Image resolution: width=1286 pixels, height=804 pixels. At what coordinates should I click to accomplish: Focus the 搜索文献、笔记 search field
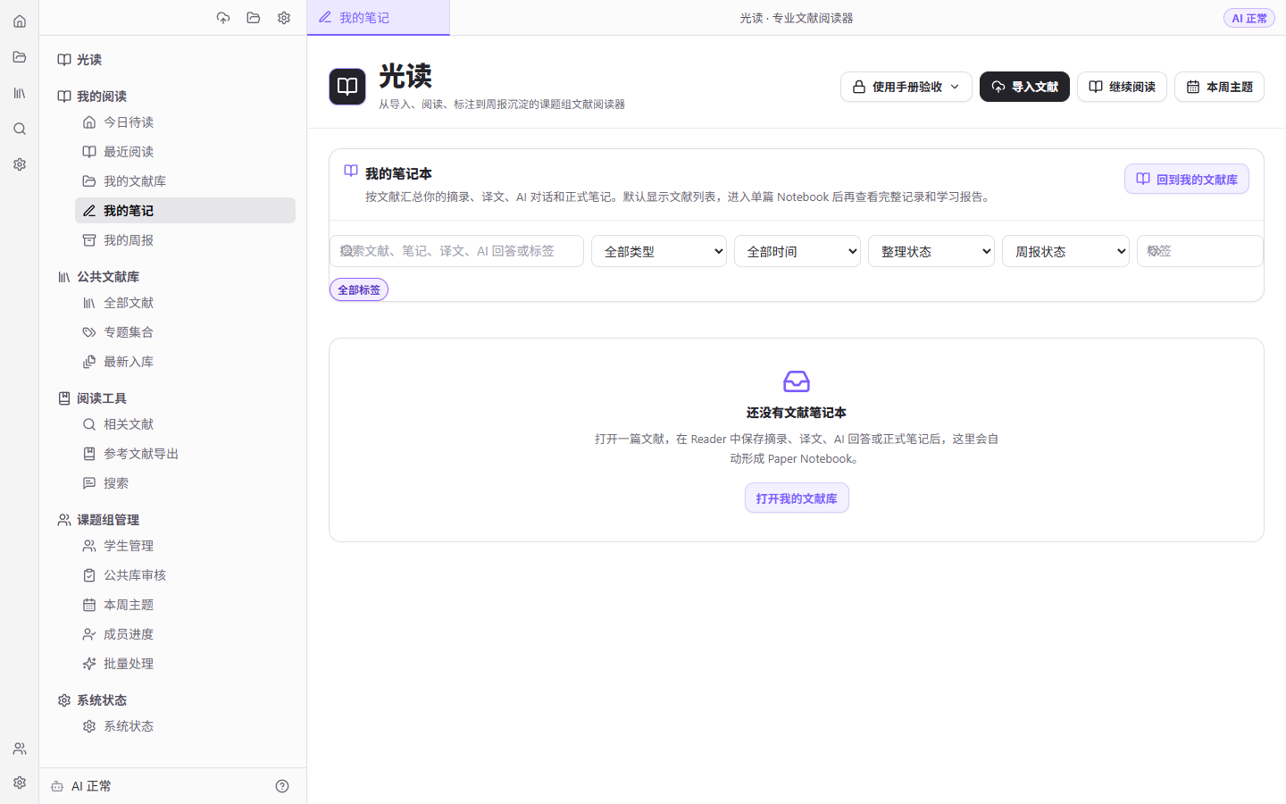point(456,251)
